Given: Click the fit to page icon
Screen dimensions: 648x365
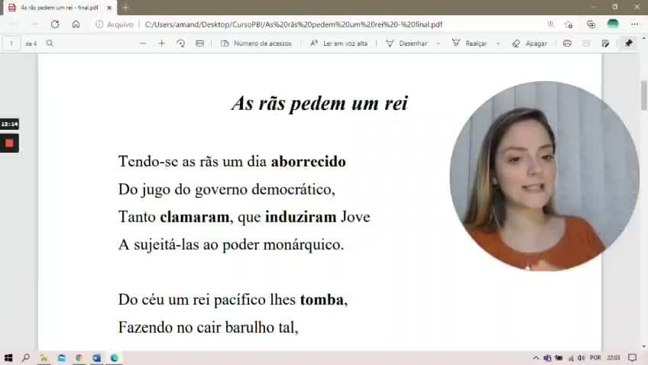Looking at the screenshot, I should (x=199, y=44).
